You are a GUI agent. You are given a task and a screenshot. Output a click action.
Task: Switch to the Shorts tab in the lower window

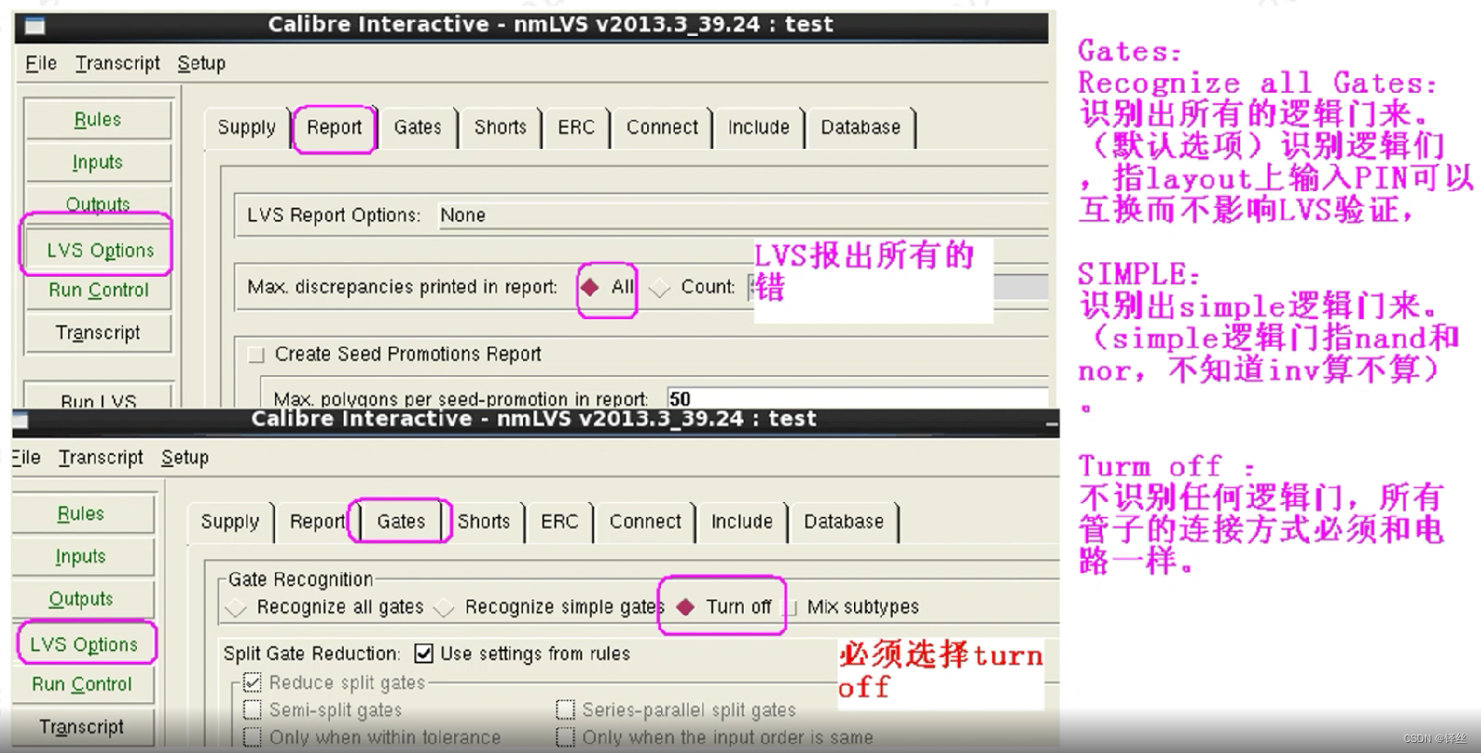click(x=484, y=522)
